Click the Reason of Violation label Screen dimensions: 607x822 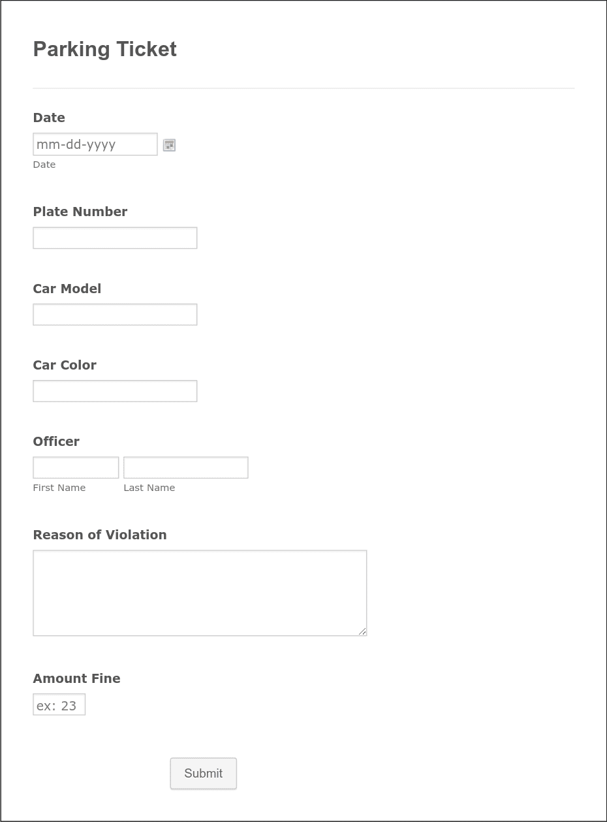pyautogui.click(x=100, y=535)
